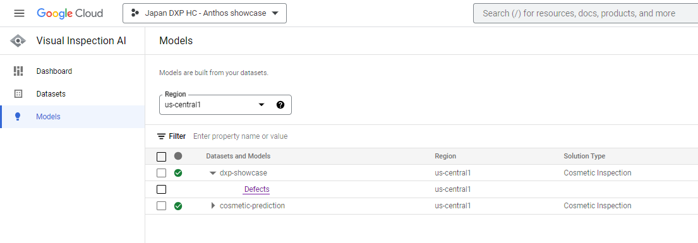Click us-central1 in the cosmetic-prediction row

(x=453, y=206)
